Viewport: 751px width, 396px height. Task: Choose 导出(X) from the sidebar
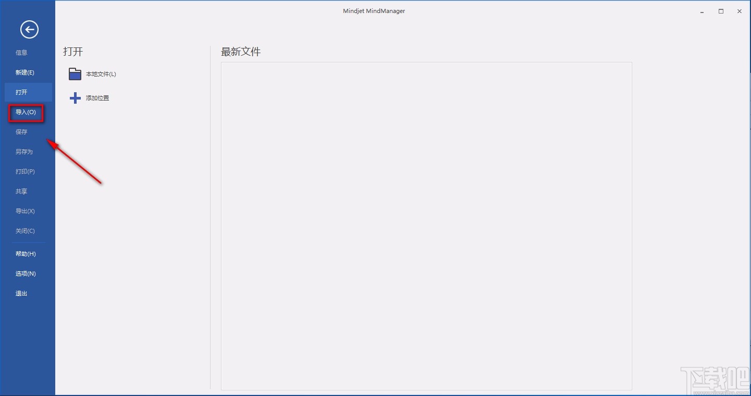25,211
